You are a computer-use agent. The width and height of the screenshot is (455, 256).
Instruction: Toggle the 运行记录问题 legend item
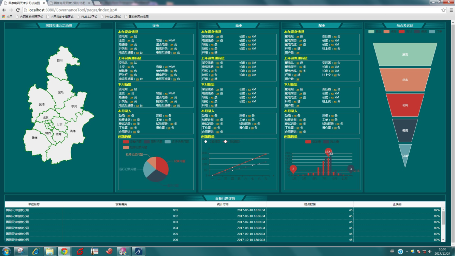click(168, 142)
